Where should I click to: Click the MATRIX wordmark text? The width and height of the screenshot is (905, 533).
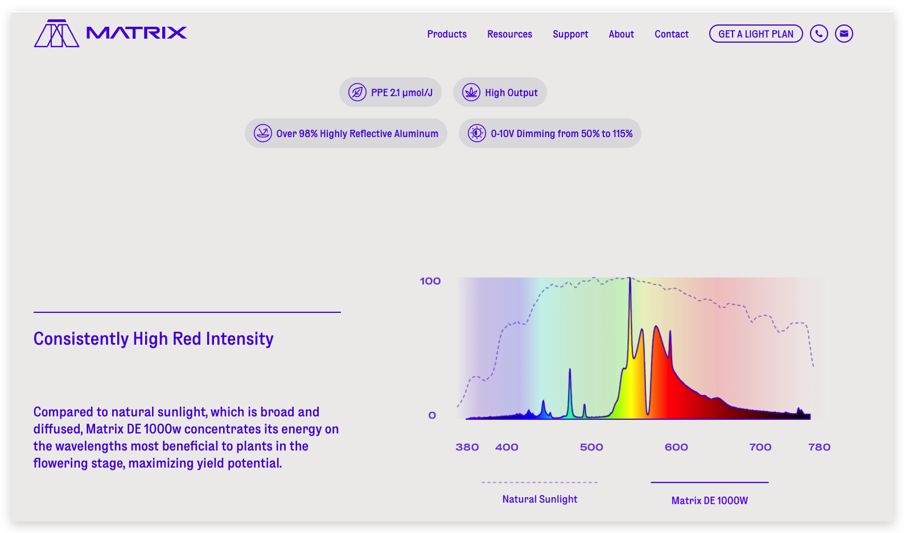(137, 33)
